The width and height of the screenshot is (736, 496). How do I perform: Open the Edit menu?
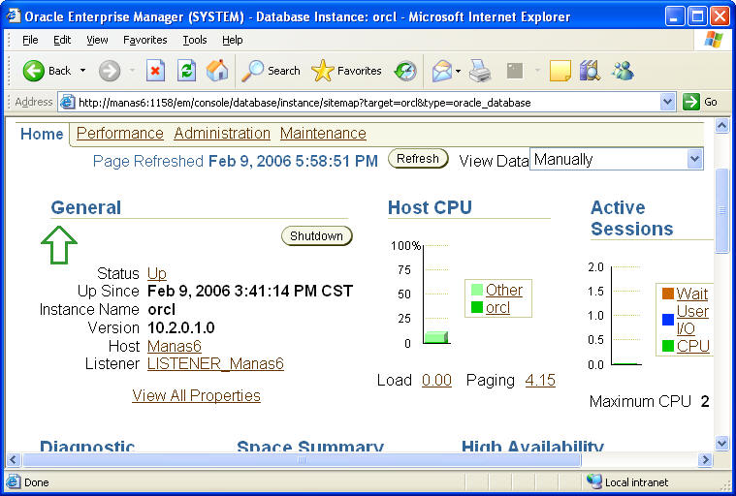click(x=62, y=40)
